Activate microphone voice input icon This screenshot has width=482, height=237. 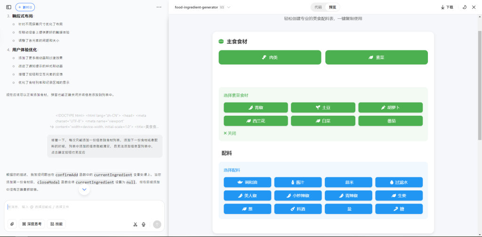pyautogui.click(x=144, y=224)
